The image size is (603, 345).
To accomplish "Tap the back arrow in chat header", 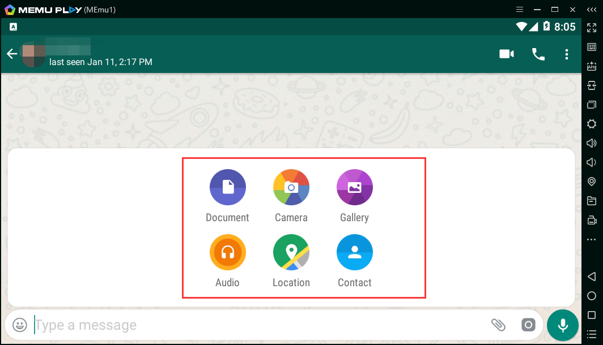I will pos(12,54).
